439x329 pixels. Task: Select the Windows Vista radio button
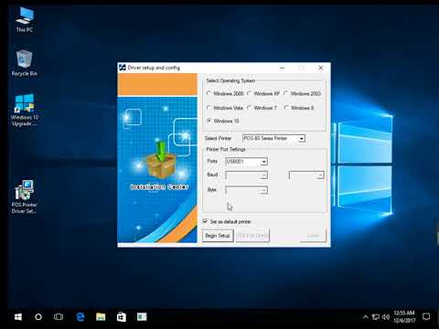coord(209,108)
